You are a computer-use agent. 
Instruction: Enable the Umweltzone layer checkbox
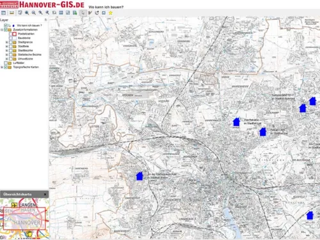[x=10, y=59]
